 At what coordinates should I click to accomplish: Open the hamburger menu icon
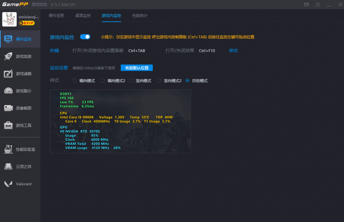[x=318, y=5]
